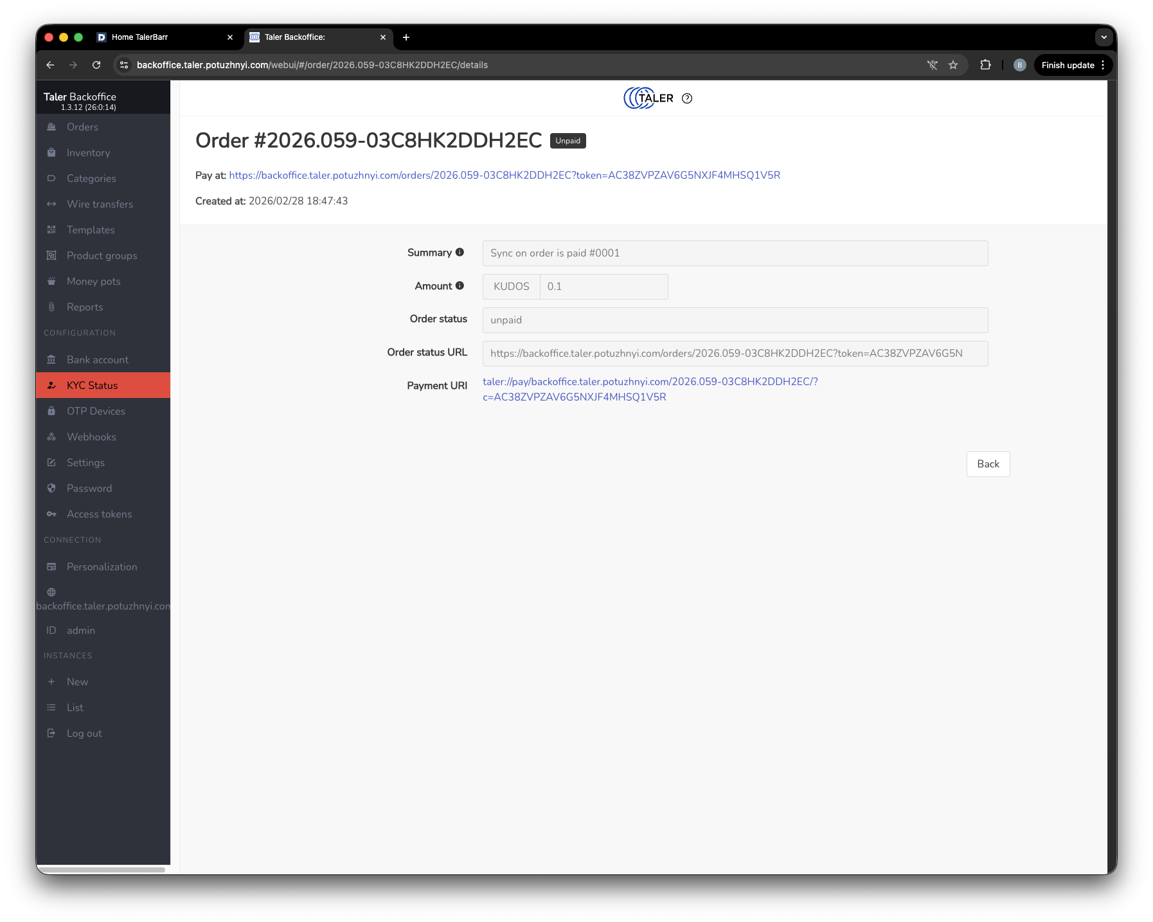Open a new browser tab
The image size is (1153, 922).
pyautogui.click(x=406, y=37)
